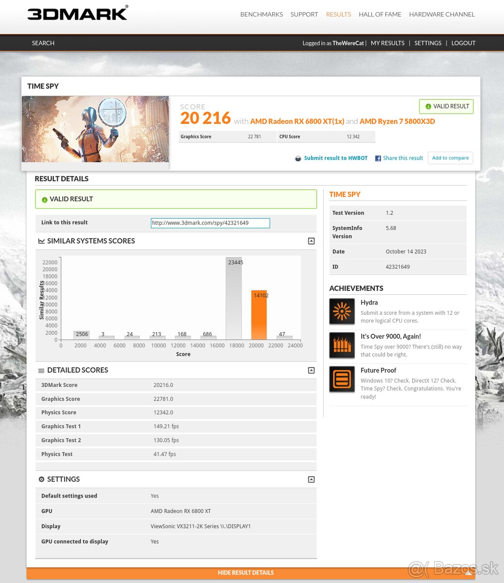The image size is (504, 583).
Task: Go to the Hall of Fame page
Action: tap(380, 14)
